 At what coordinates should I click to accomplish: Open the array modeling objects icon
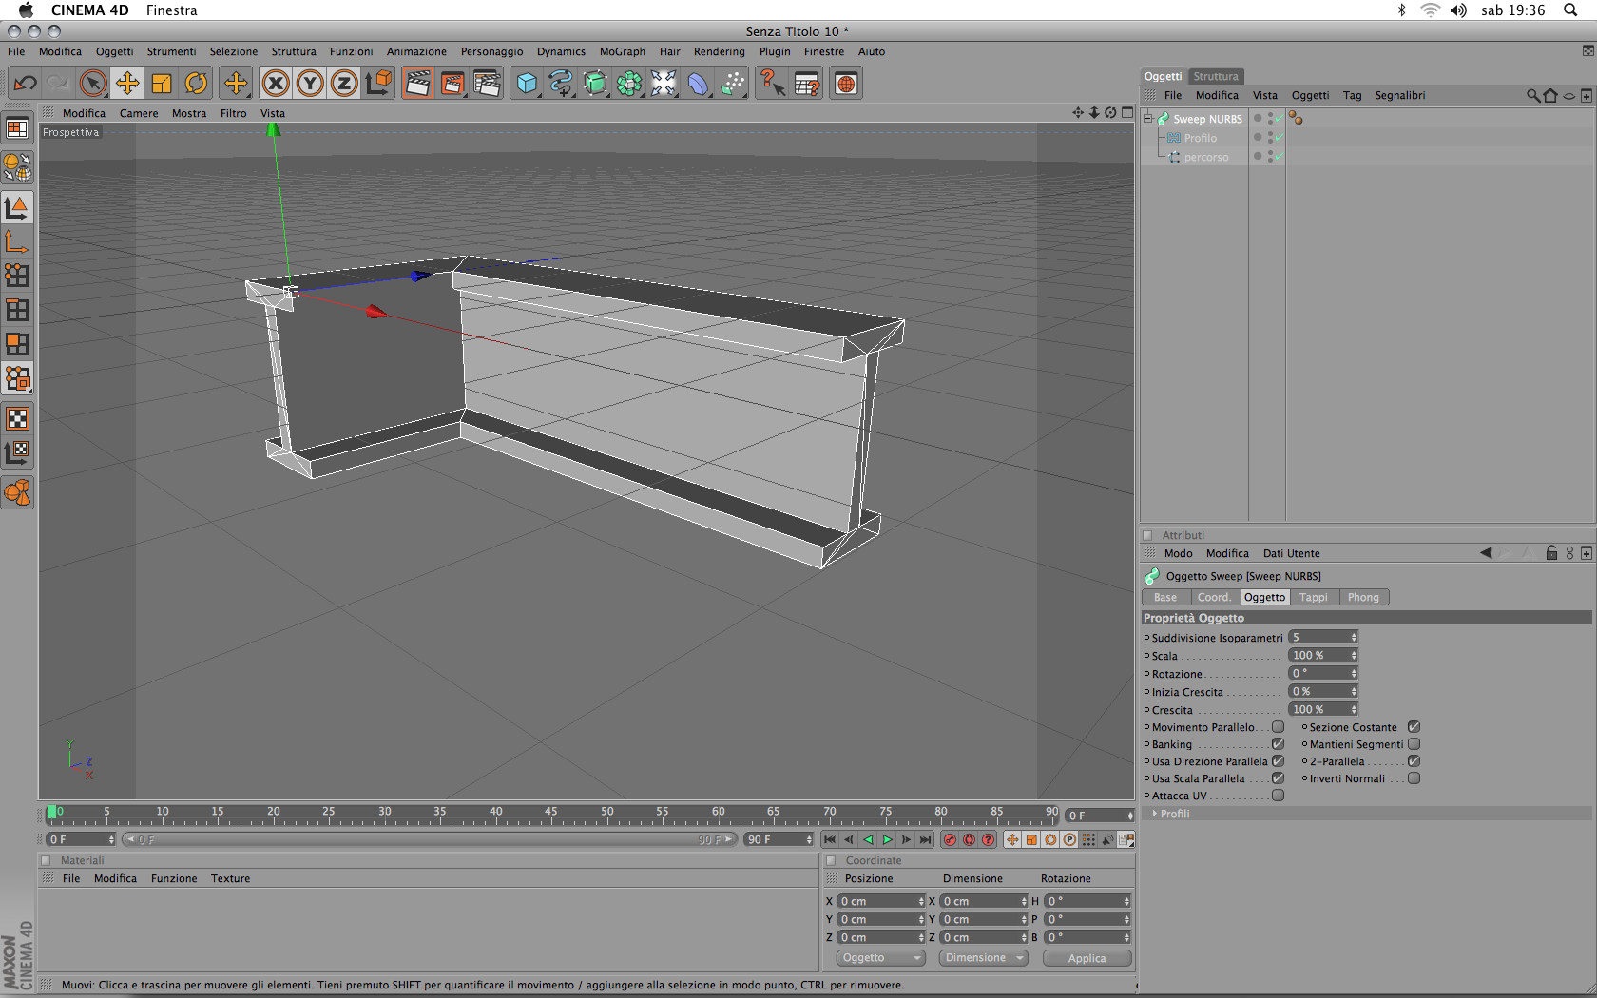tap(629, 84)
